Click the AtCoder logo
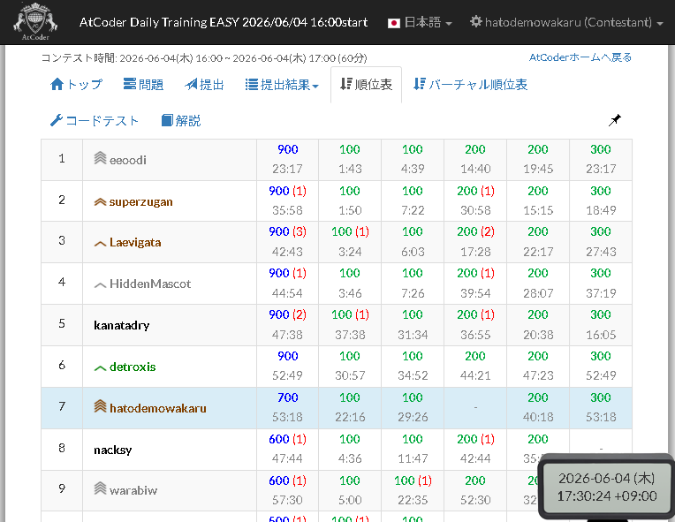 [35, 22]
